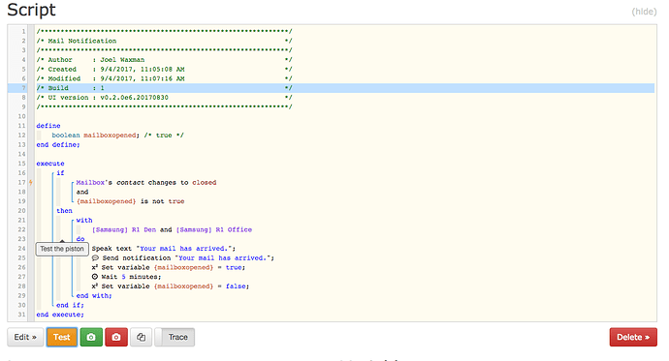Click the variable icon on line 28
The width and height of the screenshot is (669, 361).
(x=95, y=286)
